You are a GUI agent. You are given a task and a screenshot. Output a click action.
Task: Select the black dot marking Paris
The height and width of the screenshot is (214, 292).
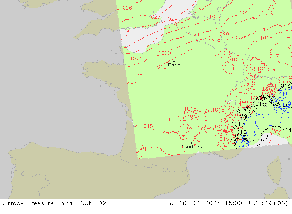point(174,61)
